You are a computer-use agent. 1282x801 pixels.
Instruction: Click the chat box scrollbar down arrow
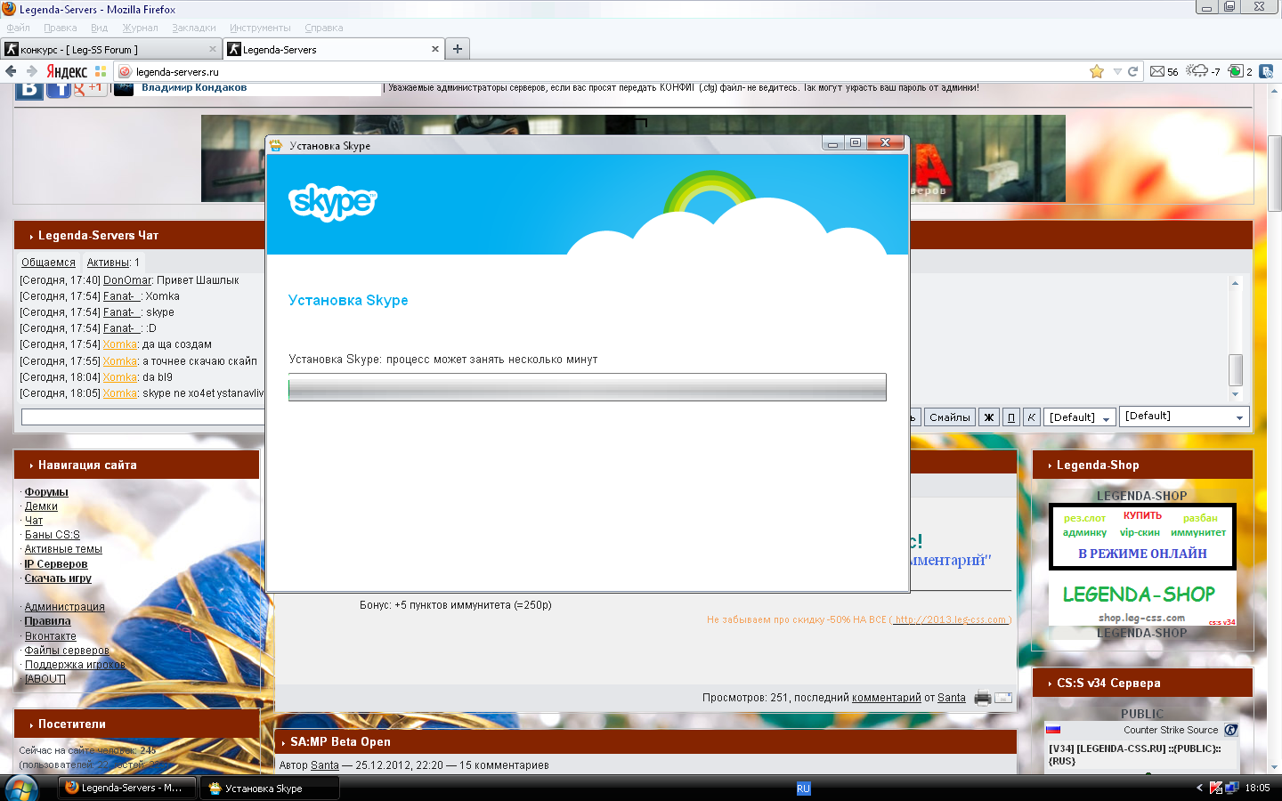coord(1235,394)
